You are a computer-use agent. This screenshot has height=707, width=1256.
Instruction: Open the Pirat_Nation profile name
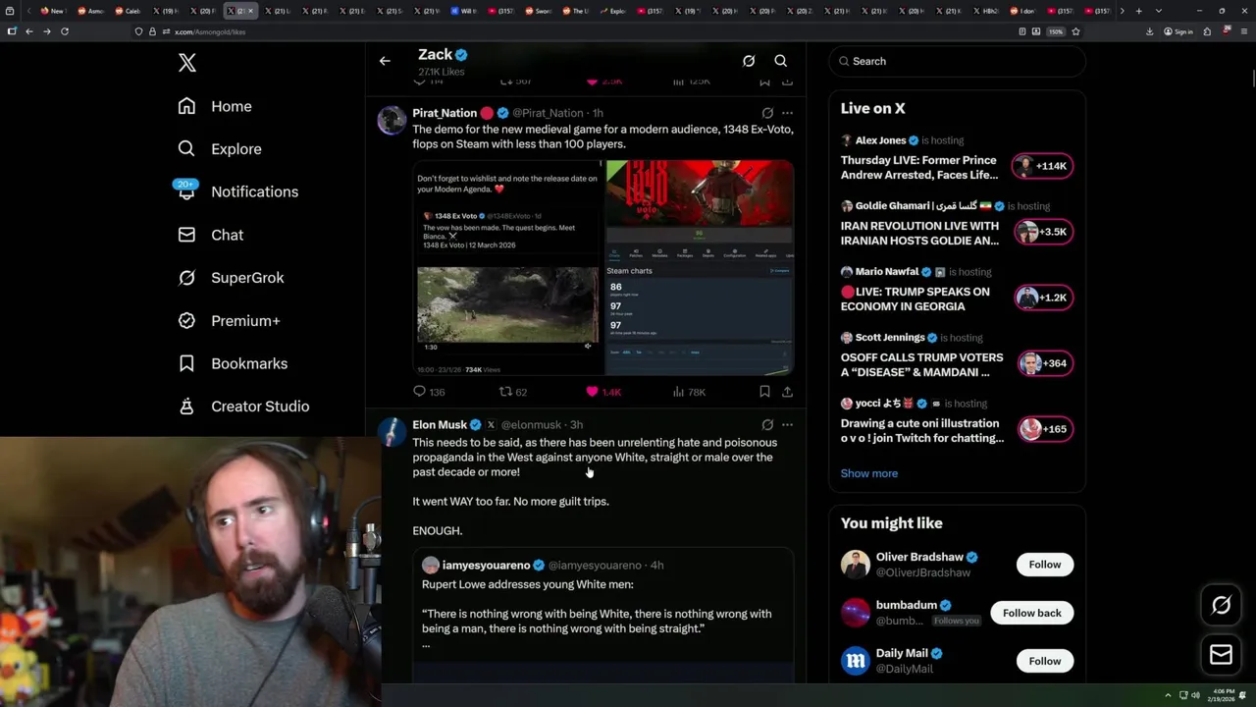tap(445, 113)
